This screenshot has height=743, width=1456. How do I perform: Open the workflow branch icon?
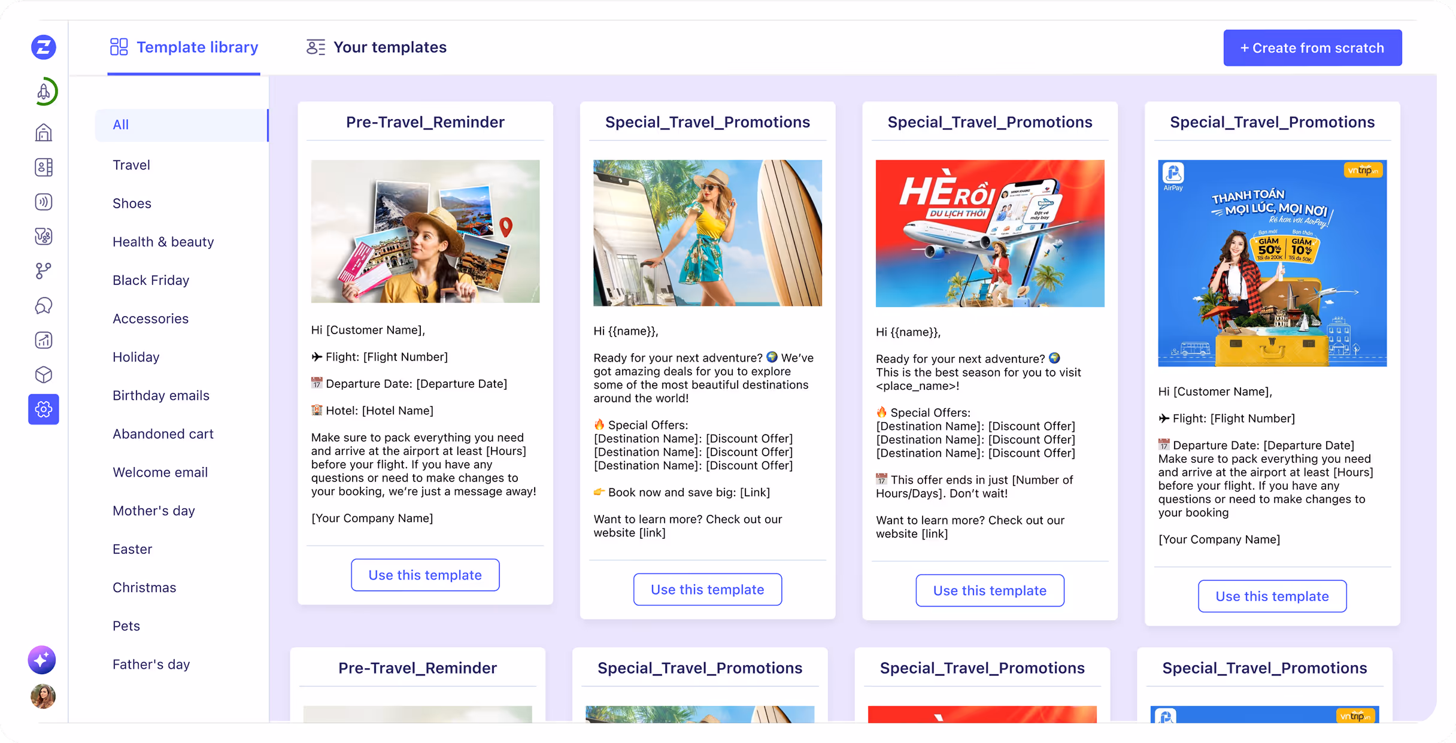[x=44, y=271]
